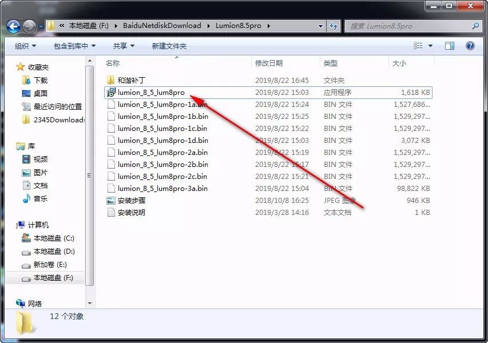Click the 新建文件夹 button
Viewport: 488px width, 343px height.
[169, 46]
